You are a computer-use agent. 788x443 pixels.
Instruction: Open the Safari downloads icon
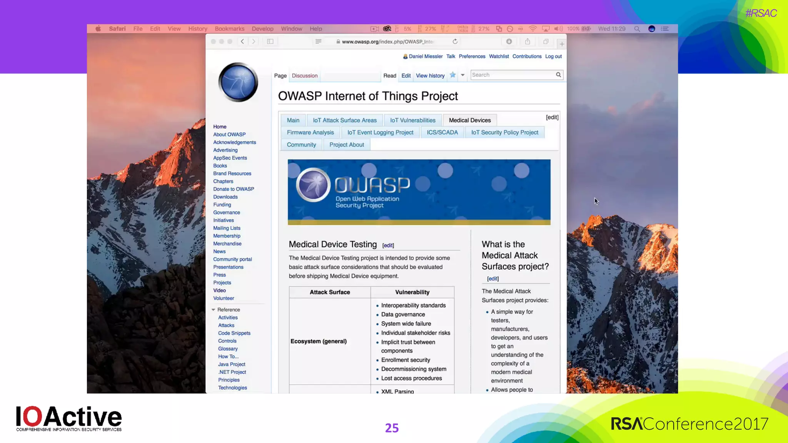[x=509, y=42]
